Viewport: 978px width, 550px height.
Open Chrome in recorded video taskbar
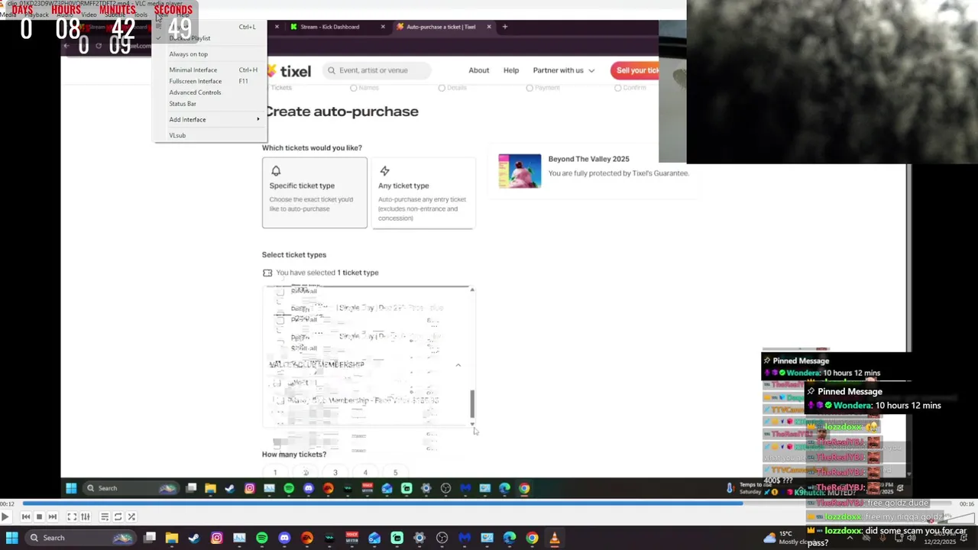pyautogui.click(x=524, y=488)
